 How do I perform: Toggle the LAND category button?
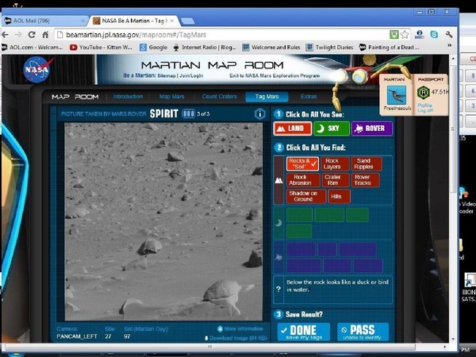[x=292, y=129]
